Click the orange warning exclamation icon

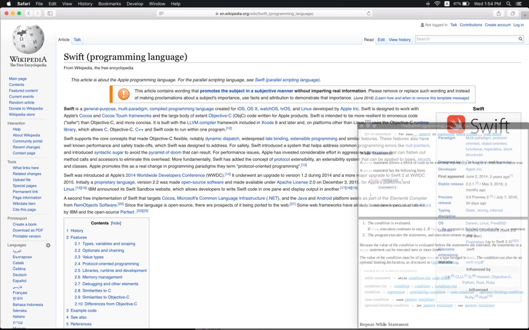tap(124, 94)
